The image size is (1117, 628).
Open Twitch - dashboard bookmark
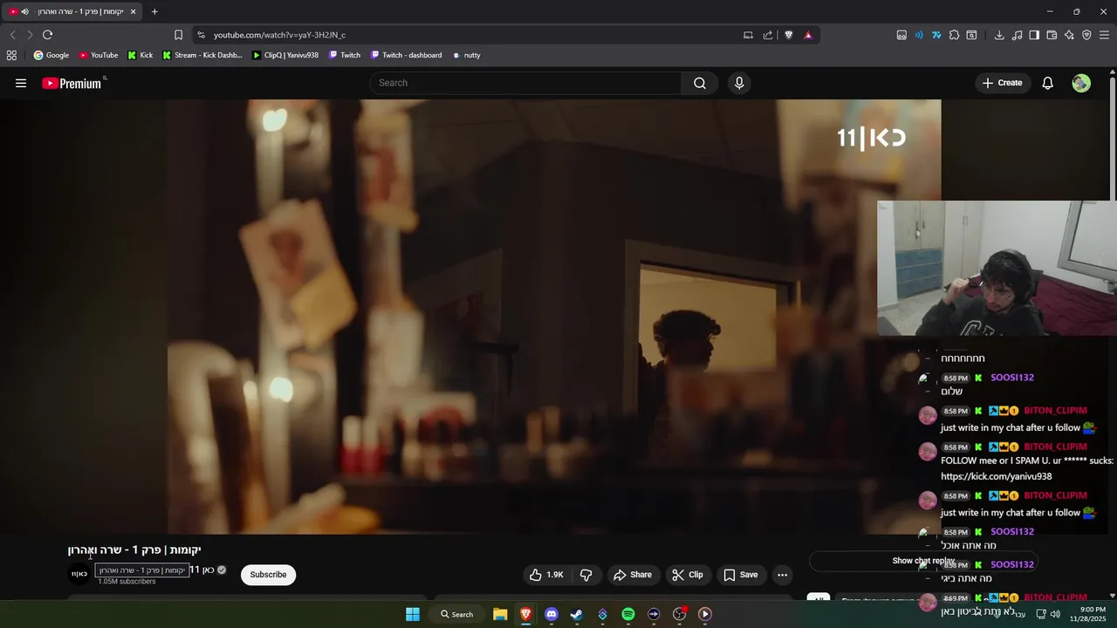407,55
